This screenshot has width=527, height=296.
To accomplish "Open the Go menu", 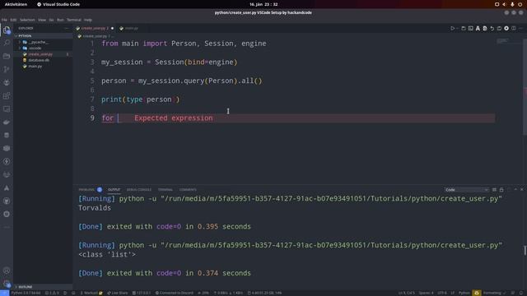I will pyautogui.click(x=51, y=20).
